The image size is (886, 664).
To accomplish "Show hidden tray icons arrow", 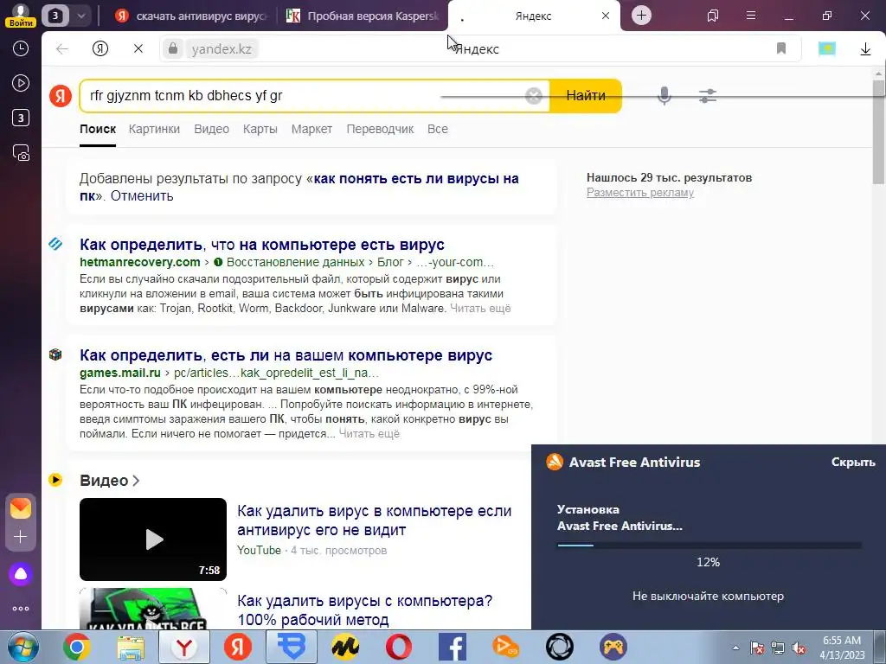I will [735, 648].
